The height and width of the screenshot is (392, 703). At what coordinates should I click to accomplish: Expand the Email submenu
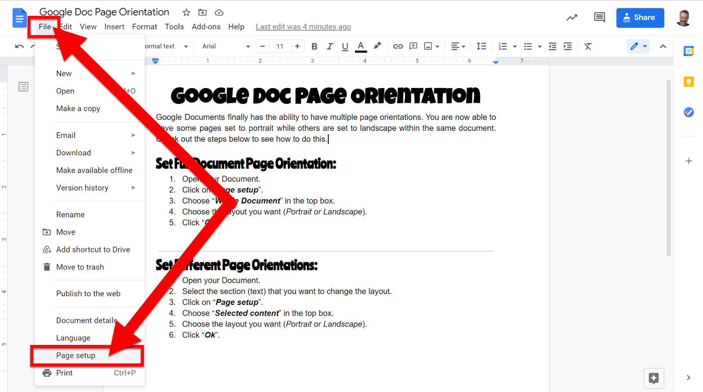pyautogui.click(x=90, y=135)
